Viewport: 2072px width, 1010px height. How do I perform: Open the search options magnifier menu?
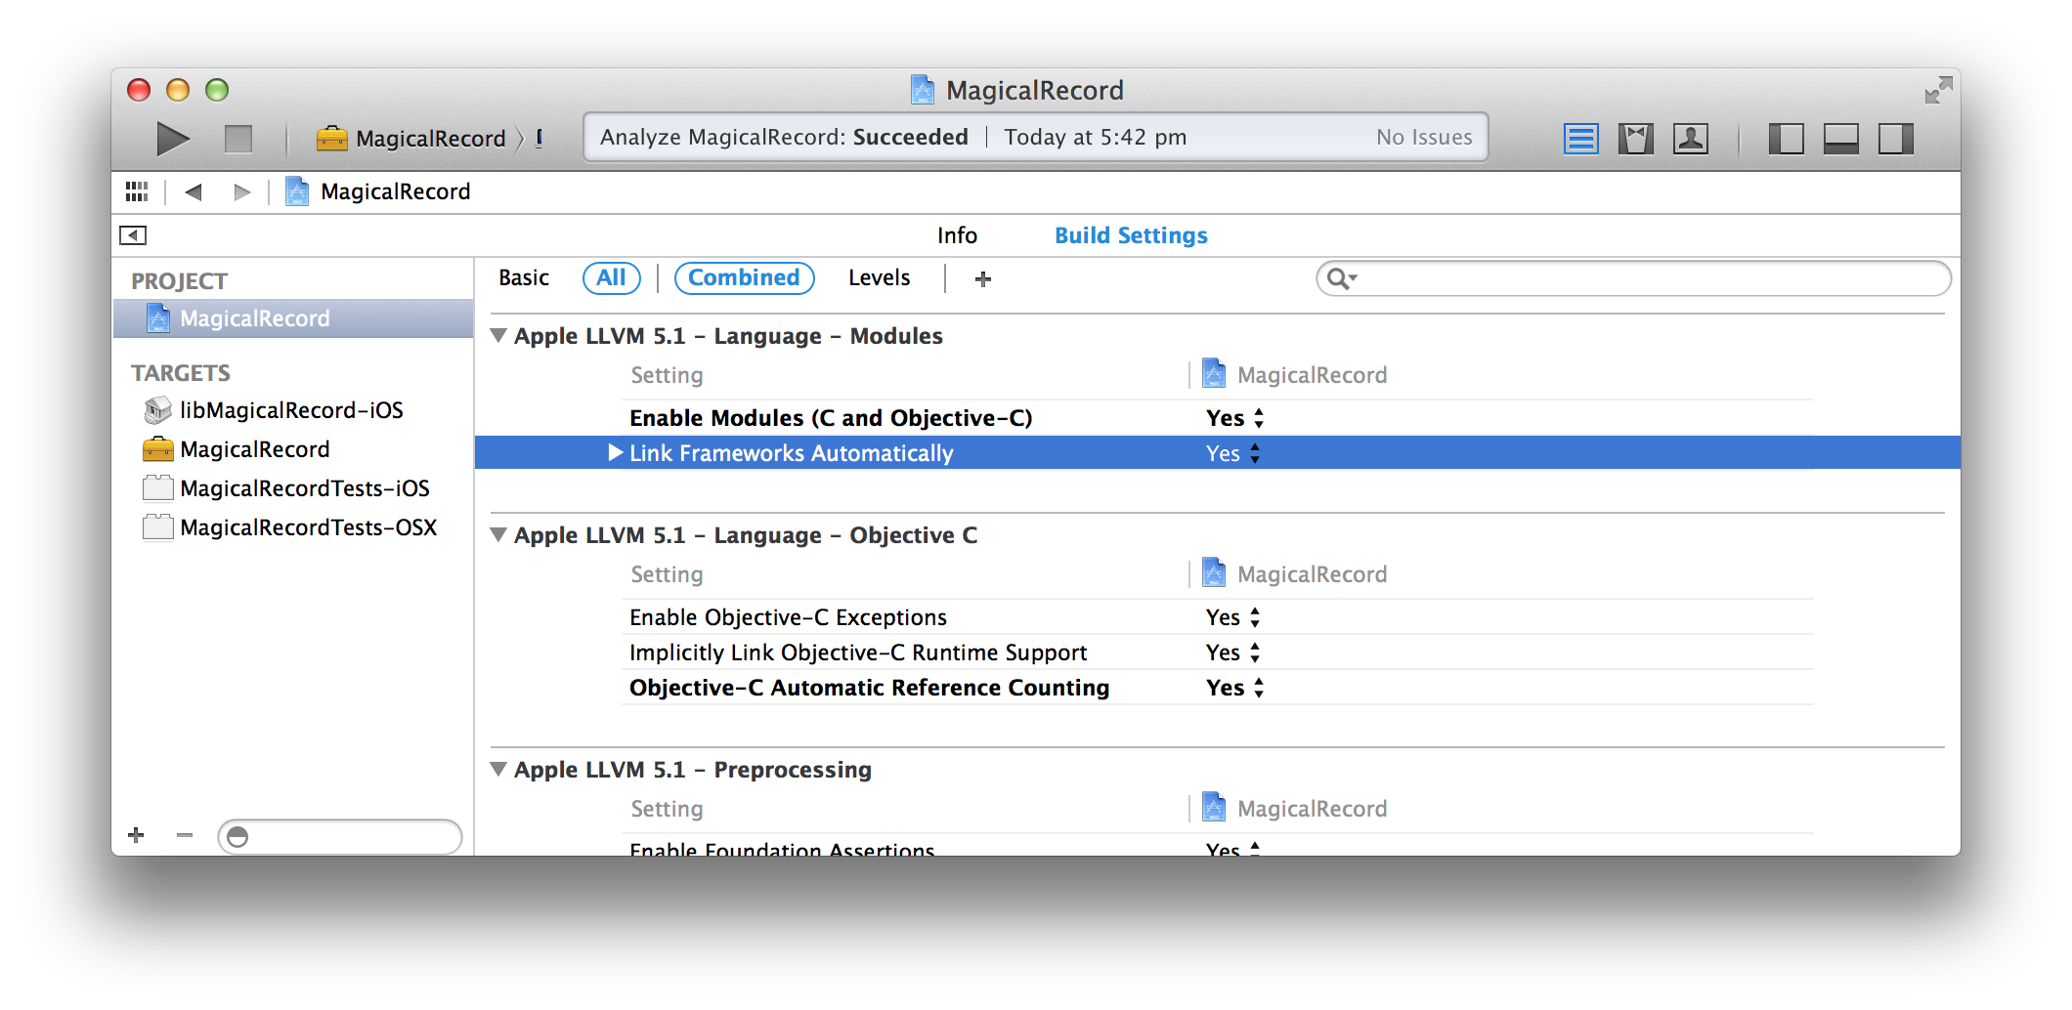click(x=1342, y=279)
